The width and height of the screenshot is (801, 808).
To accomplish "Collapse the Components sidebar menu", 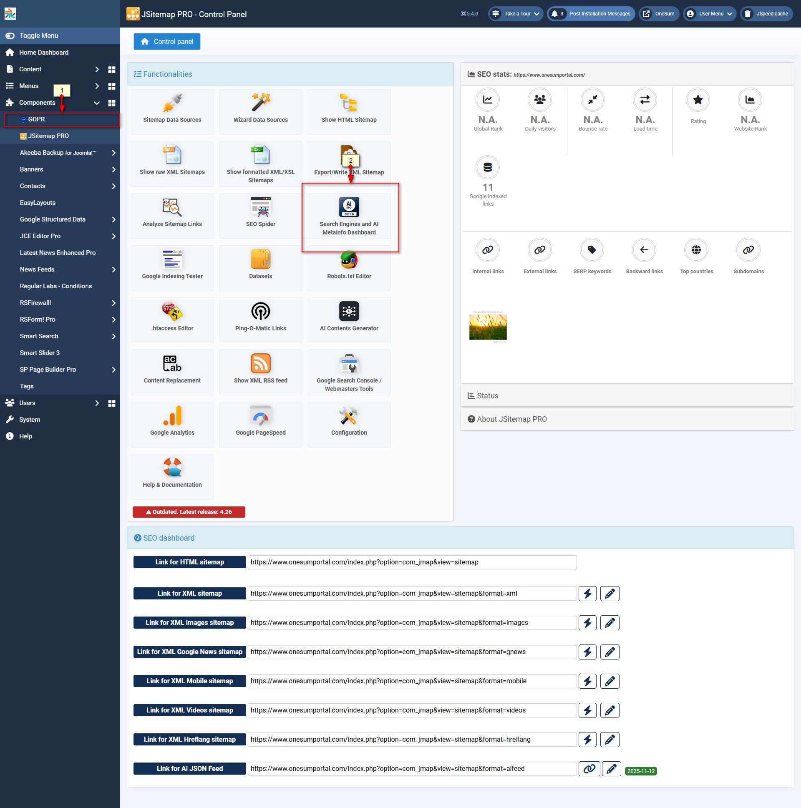I will coord(97,103).
